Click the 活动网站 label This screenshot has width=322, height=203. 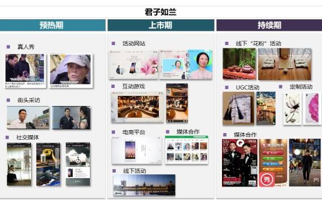[x=134, y=43]
